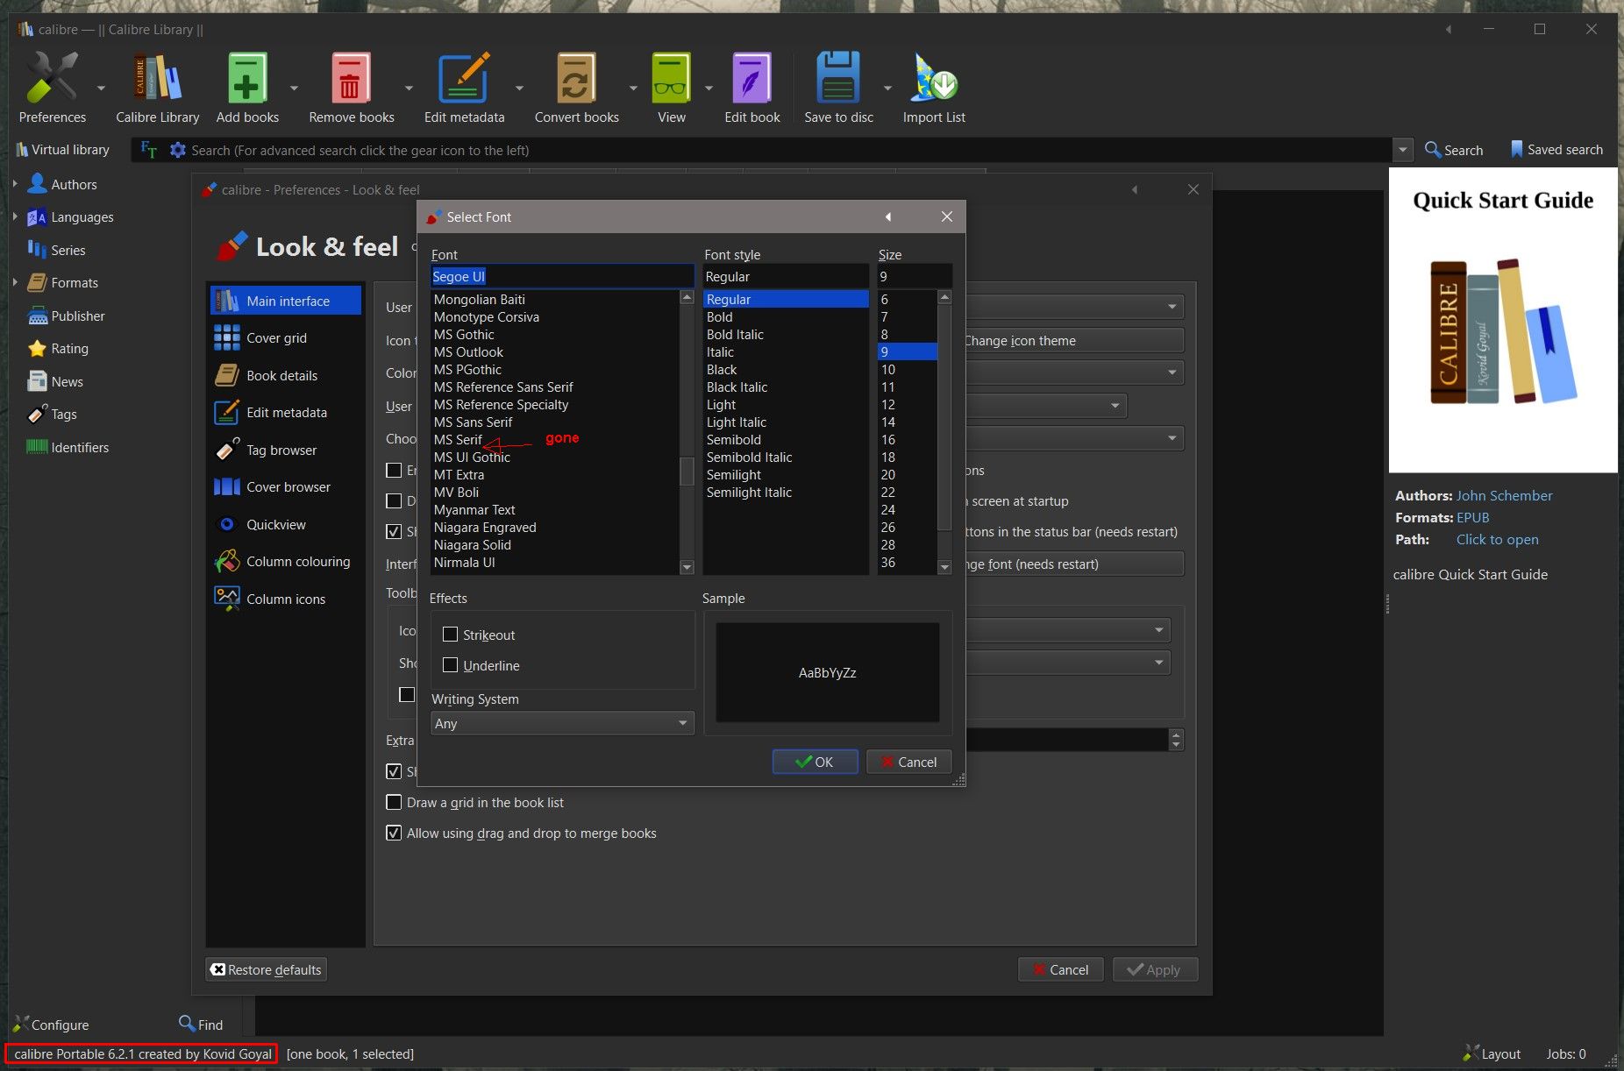Open the Convert books dropdown arrow

pyautogui.click(x=632, y=88)
